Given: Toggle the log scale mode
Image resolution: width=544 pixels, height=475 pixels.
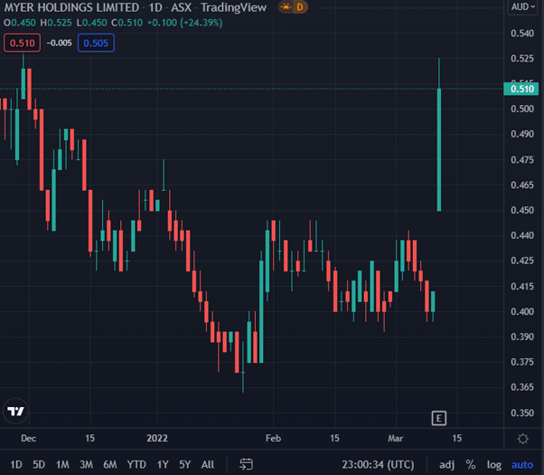Looking at the screenshot, I should click(x=494, y=464).
